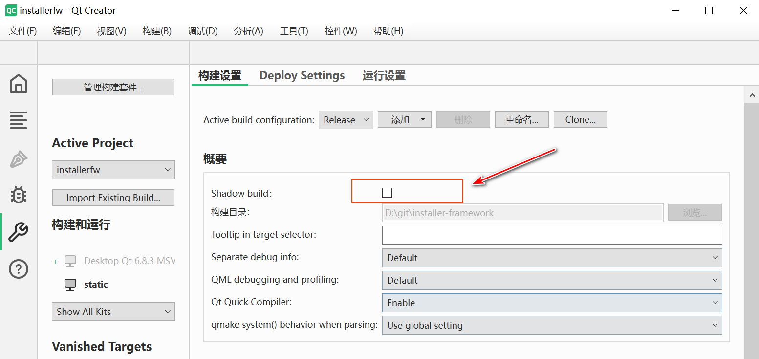Click the 管理构建套件... button
759x359 pixels.
point(113,87)
